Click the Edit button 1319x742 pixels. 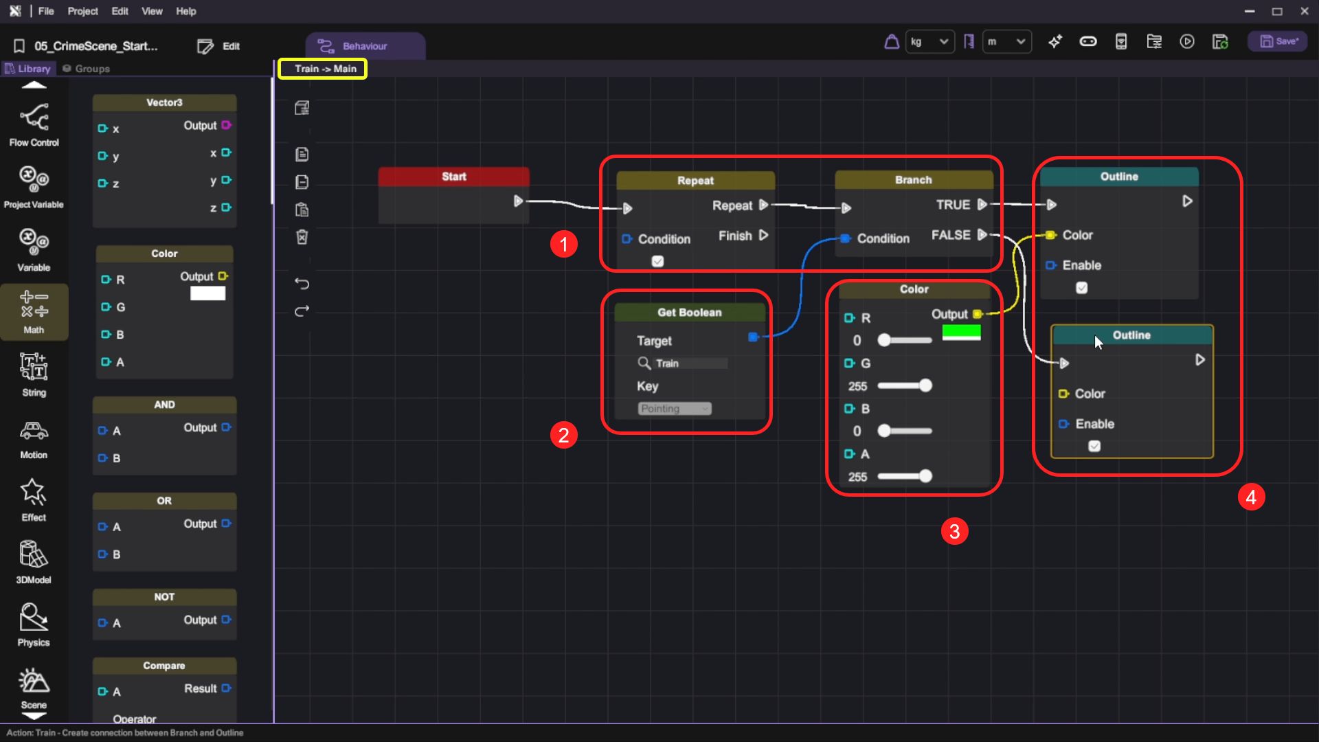[x=218, y=46]
